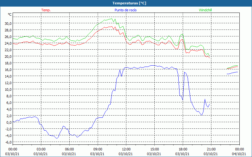Click the 16,0 y-axis value
The image size is (252, 157).
(8, 69)
